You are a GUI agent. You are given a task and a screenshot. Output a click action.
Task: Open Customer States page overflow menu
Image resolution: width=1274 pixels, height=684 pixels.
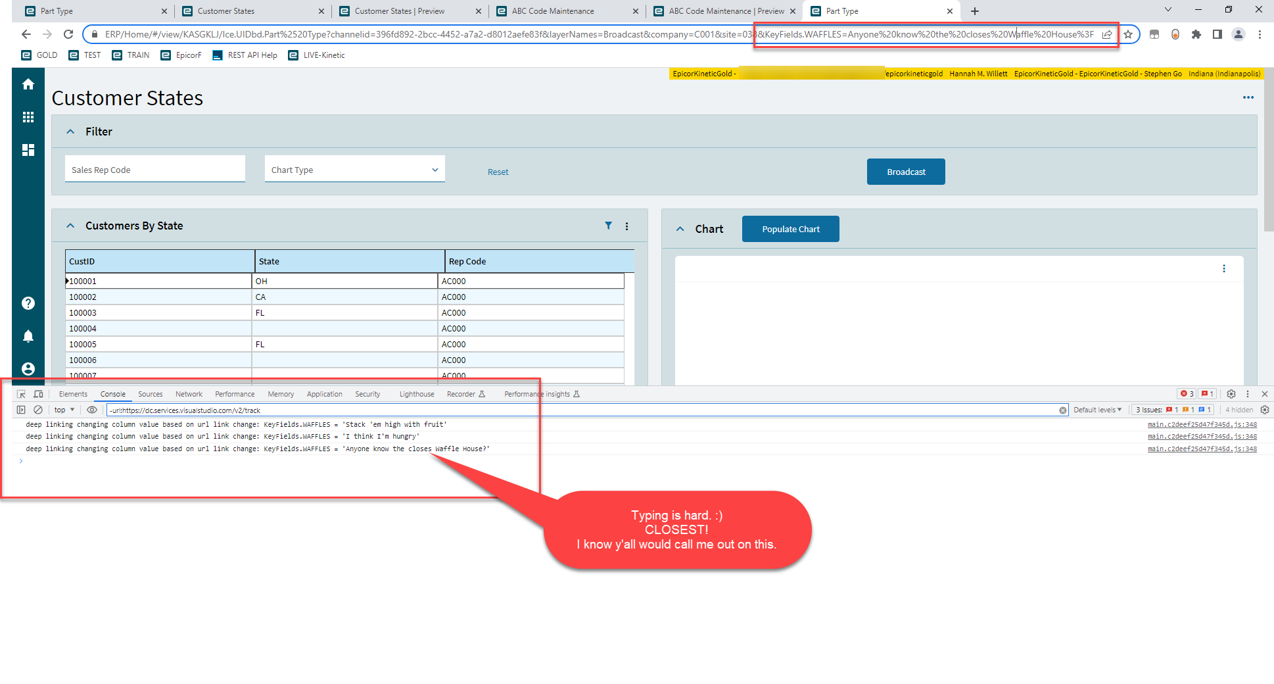(1248, 97)
